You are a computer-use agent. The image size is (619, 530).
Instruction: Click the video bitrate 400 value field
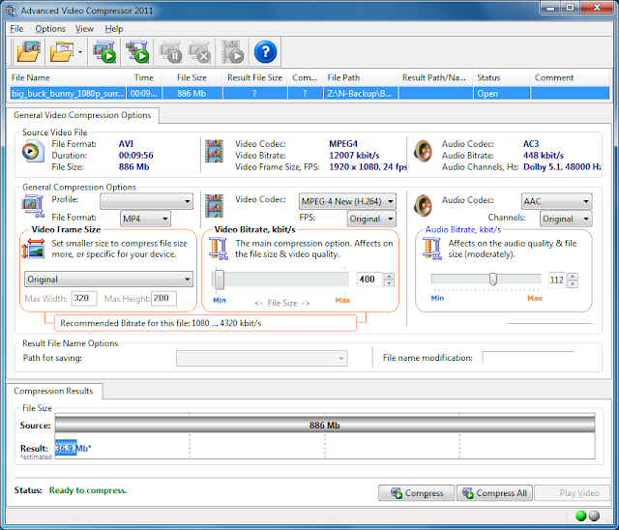[x=369, y=280]
